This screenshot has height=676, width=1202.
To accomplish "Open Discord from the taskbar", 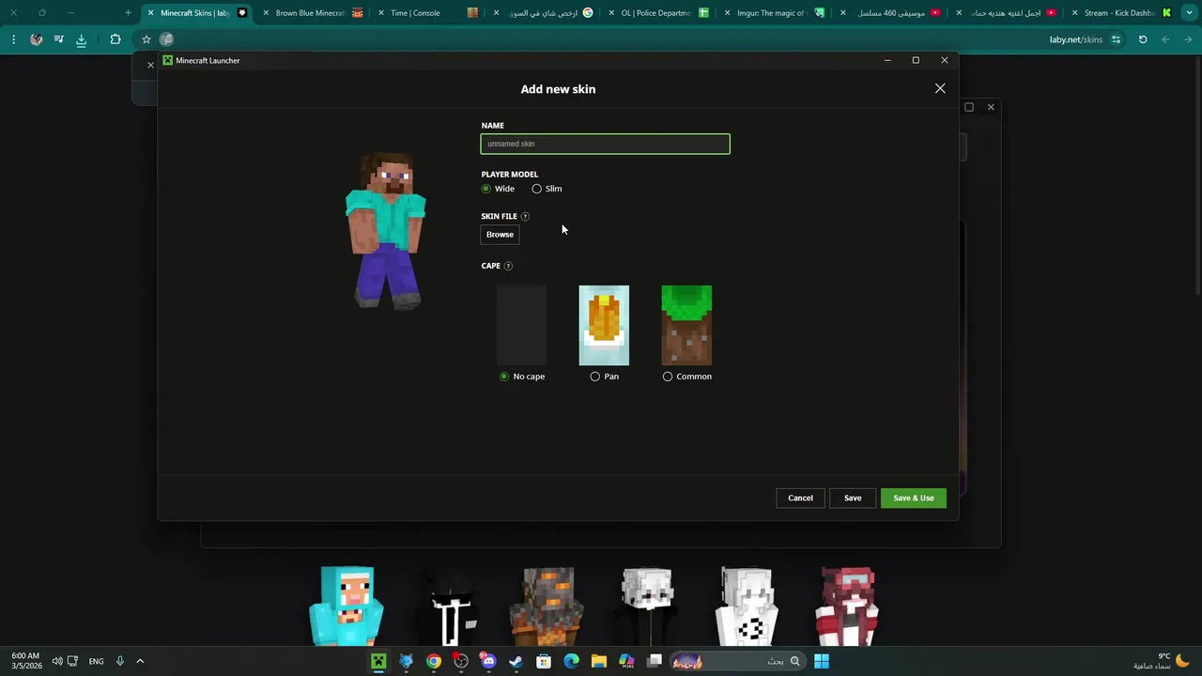I will point(488,661).
